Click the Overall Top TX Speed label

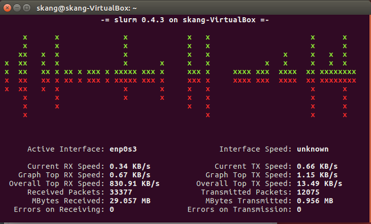pyautogui.click(x=244, y=184)
